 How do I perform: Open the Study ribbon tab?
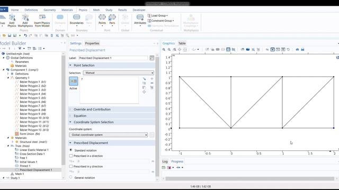point(109,10)
